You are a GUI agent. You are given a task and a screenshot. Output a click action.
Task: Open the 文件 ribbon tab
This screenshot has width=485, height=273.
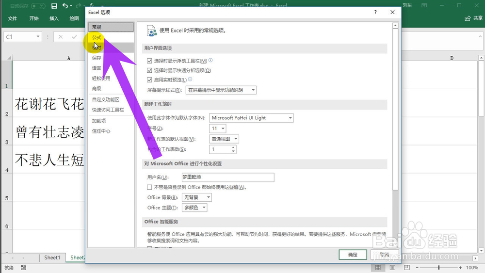[x=13, y=18]
